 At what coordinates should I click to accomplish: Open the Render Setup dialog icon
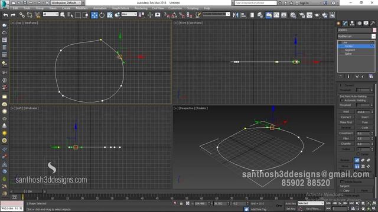point(302,15)
